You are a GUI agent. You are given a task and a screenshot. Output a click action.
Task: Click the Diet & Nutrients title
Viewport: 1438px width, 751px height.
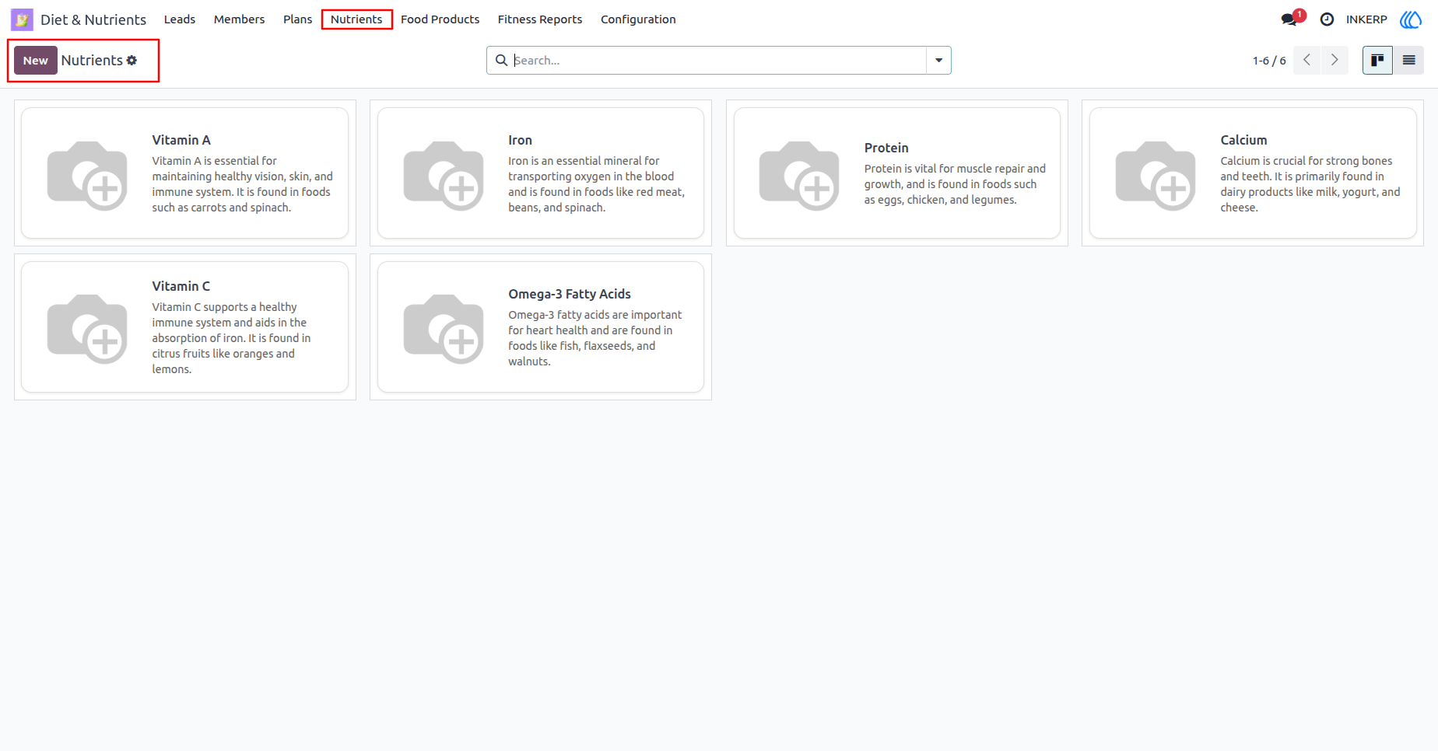point(93,19)
